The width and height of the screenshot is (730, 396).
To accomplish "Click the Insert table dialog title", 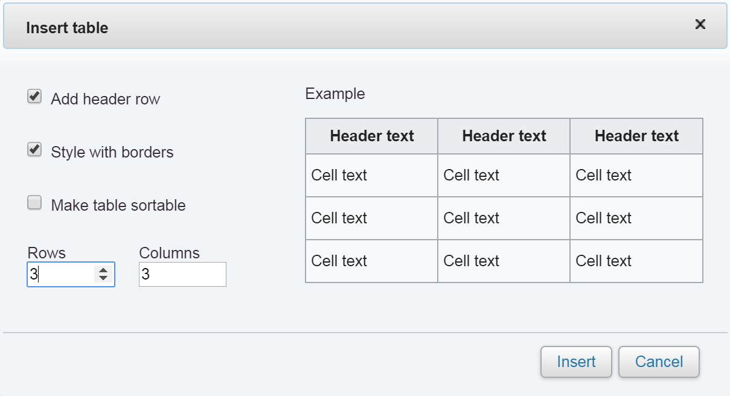I will tap(67, 28).
